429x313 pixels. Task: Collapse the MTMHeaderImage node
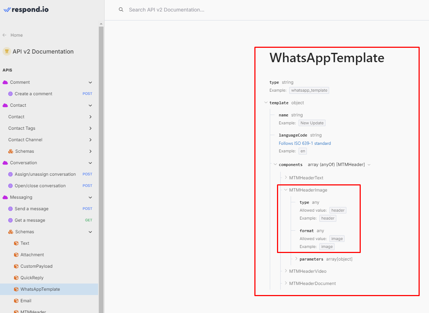(x=286, y=190)
